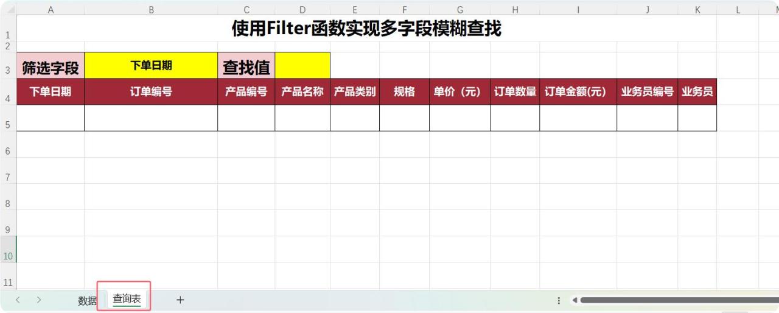This screenshot has height=313, width=779.
Task: Select row 5 header
Action: [x=8, y=118]
